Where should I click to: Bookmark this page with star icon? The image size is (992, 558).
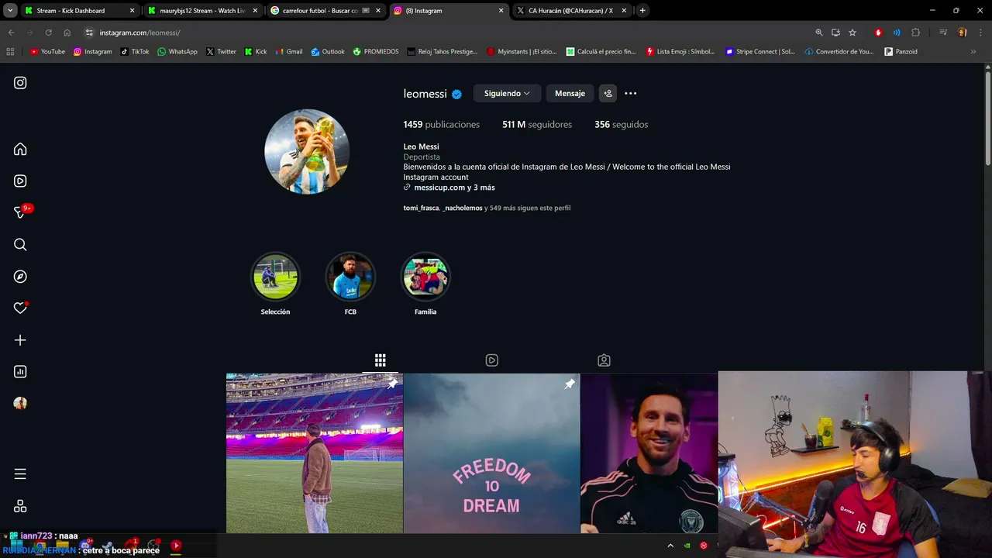(852, 33)
